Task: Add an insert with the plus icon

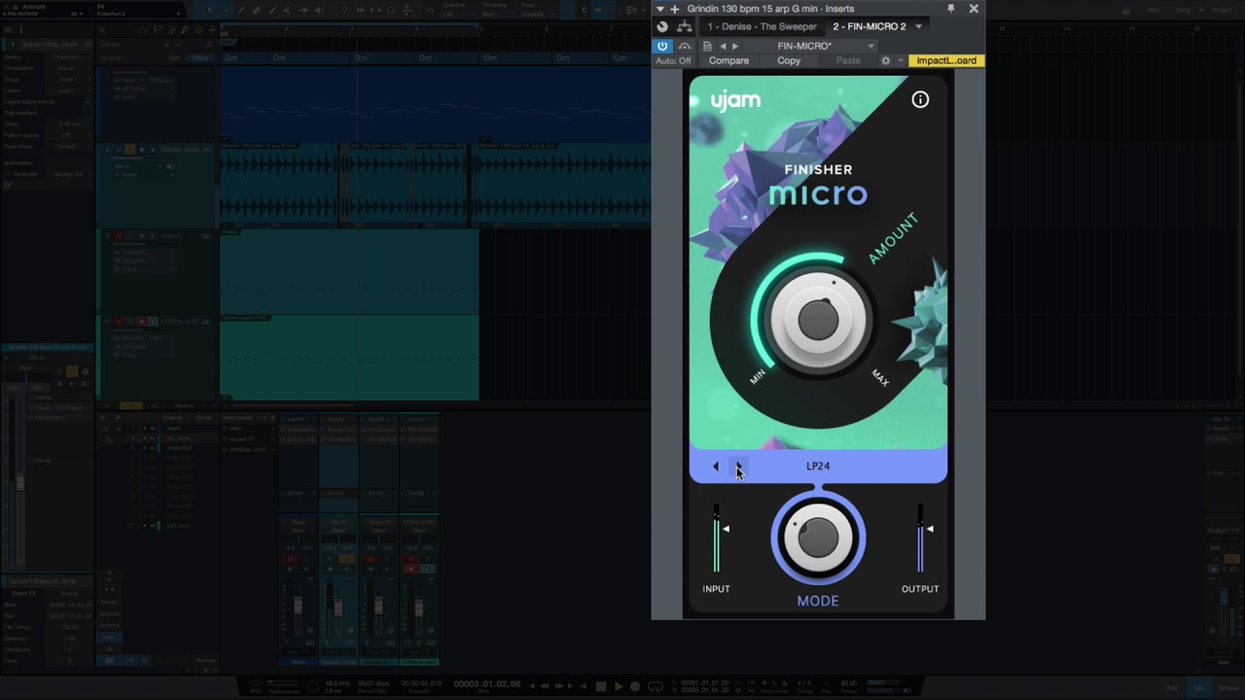Action: coord(675,9)
